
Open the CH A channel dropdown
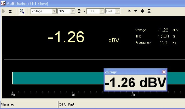point(96,11)
